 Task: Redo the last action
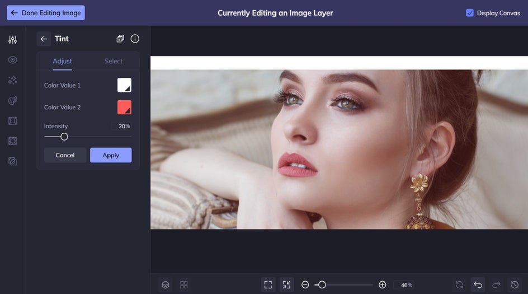(x=496, y=285)
